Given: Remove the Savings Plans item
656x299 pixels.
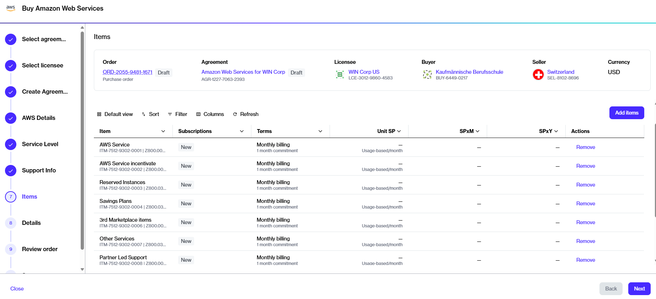Looking at the screenshot, I should (x=585, y=204).
